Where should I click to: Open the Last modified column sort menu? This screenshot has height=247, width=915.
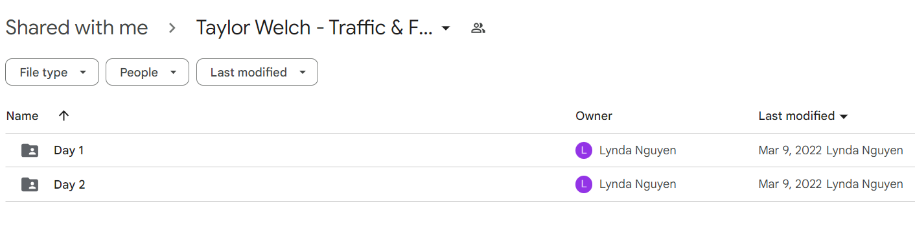tap(804, 116)
